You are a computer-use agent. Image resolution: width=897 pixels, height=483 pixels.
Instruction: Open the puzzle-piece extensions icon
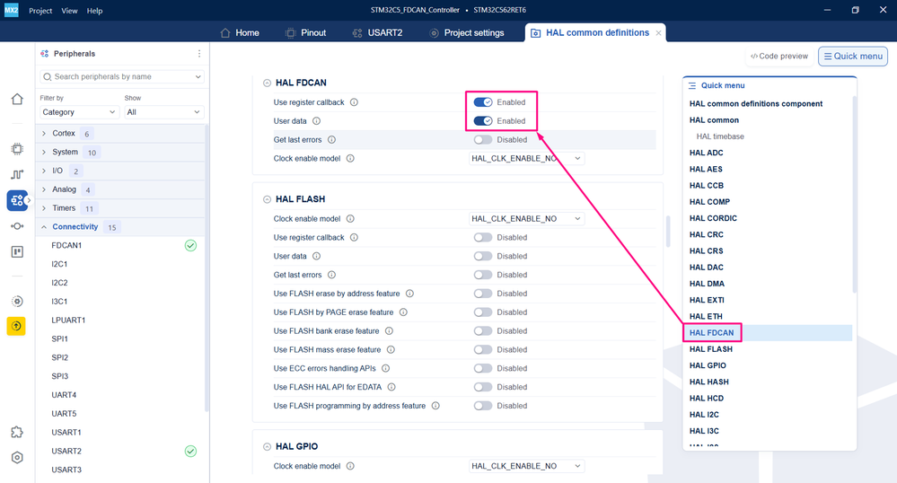click(17, 432)
